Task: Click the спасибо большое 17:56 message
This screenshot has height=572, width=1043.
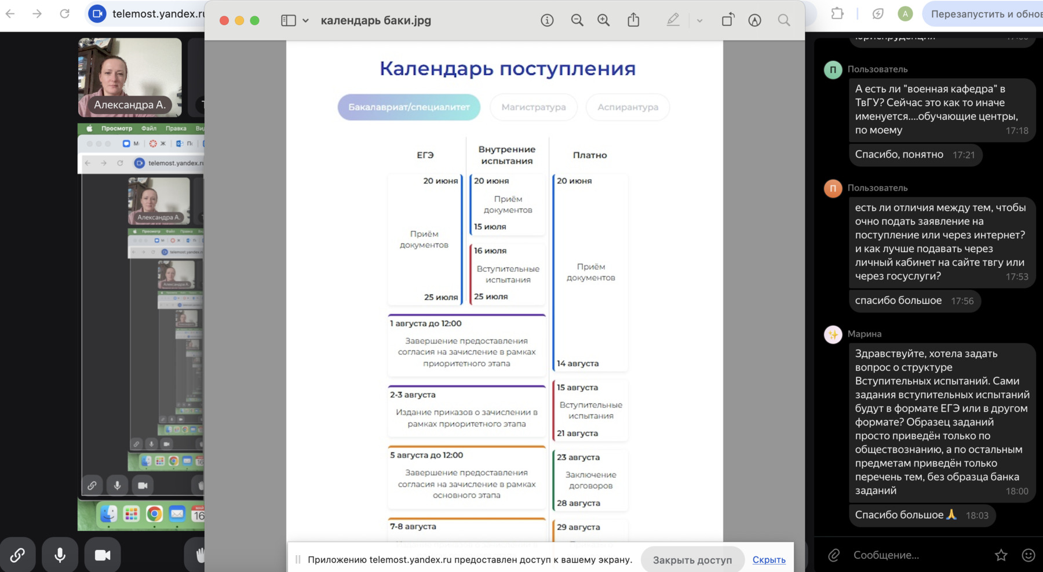Action: pos(914,301)
